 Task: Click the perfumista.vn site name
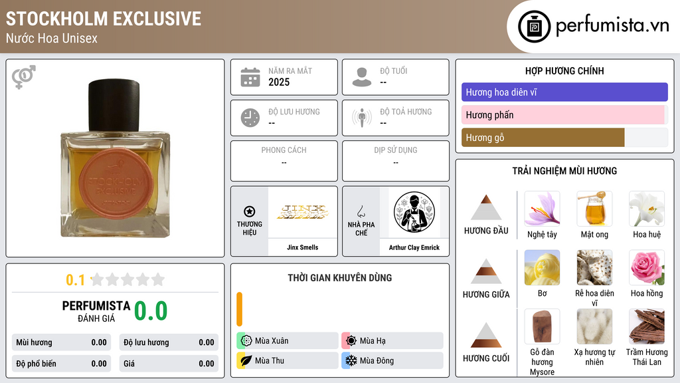612,26
